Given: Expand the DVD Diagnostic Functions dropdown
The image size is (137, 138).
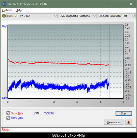Looking at the screenshot, I should 77,16.
